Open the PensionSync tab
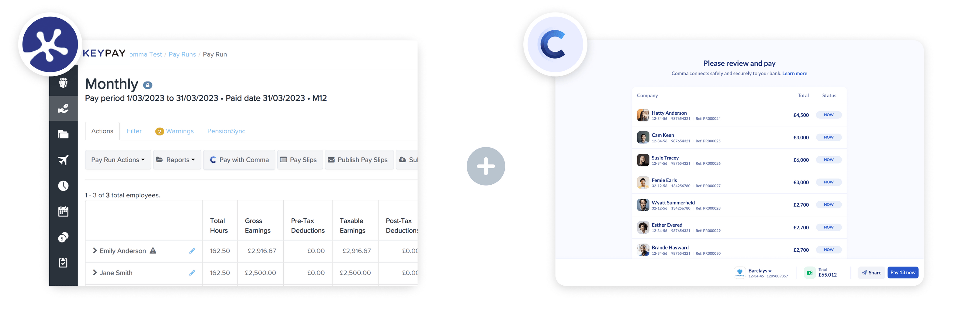The width and height of the screenshot is (973, 310). coord(226,131)
